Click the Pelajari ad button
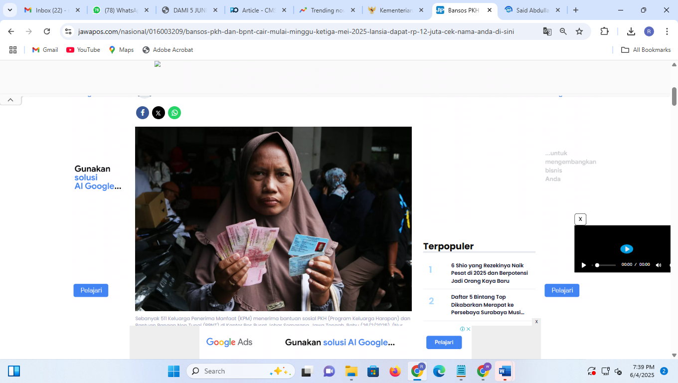 444,343
